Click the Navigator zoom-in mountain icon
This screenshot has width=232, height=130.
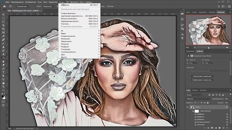pyautogui.click(x=227, y=47)
